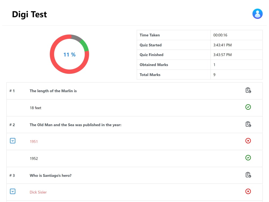Click the red cross icon beside Dick Sisler
The width and height of the screenshot is (269, 202).
coord(248,191)
